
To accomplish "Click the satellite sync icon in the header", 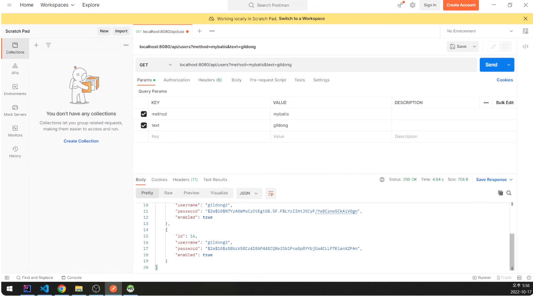I will coord(400,5).
